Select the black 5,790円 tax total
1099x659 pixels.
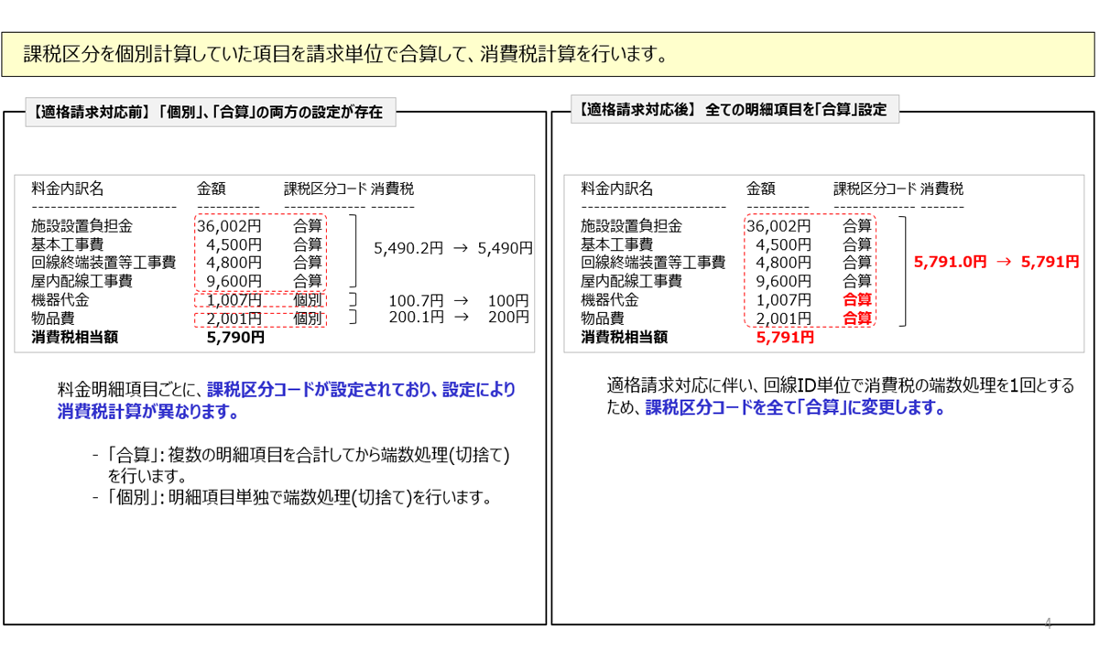[236, 337]
